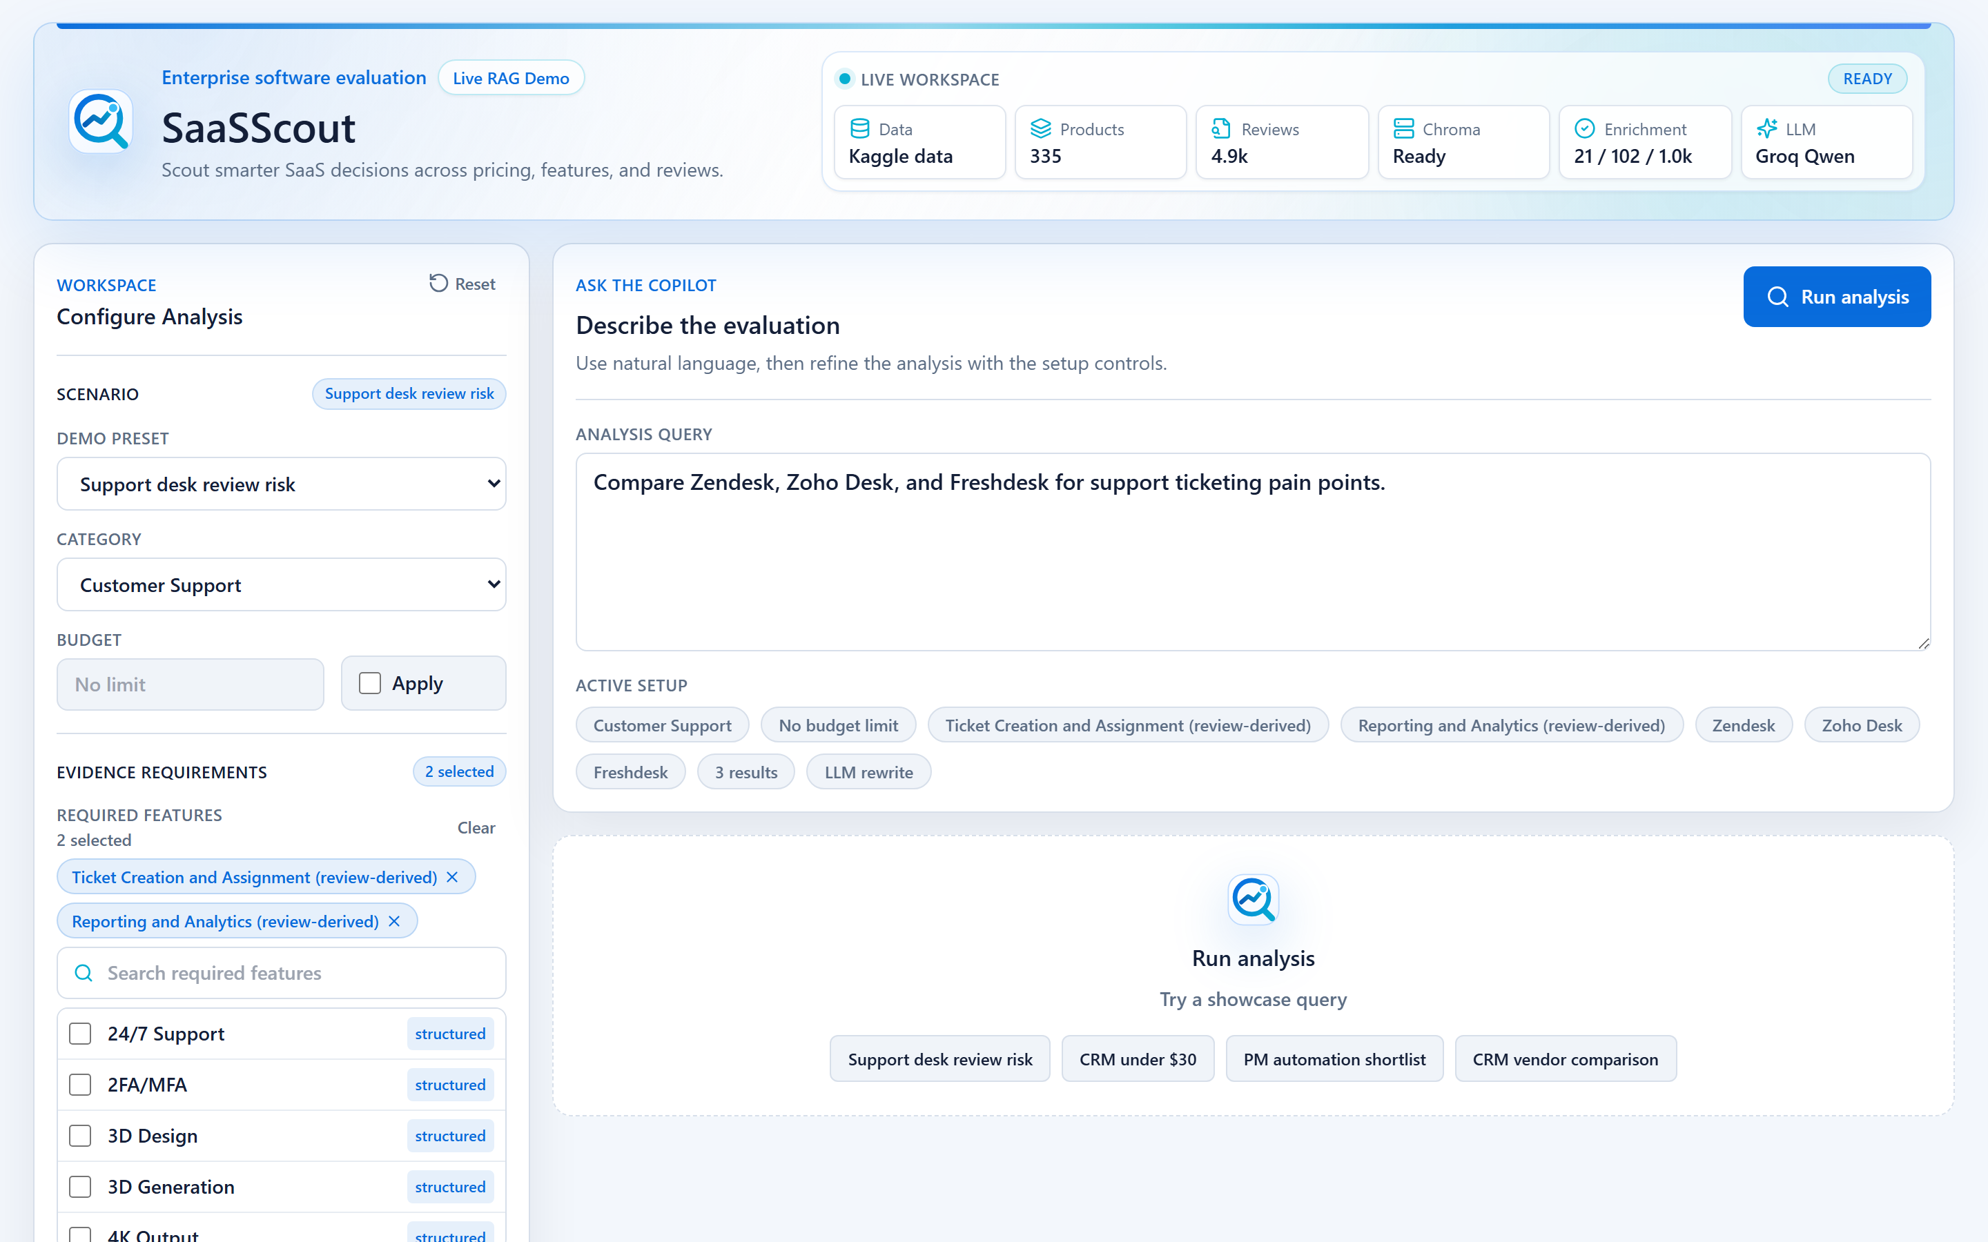Screen dimensions: 1988x1242
Task: Click the Zoho Desk setup chip
Action: pyautogui.click(x=1862, y=725)
